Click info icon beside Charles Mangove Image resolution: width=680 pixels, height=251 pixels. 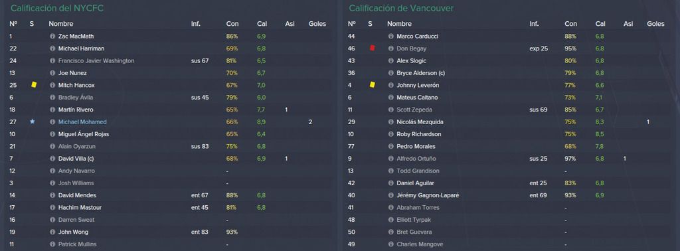pyautogui.click(x=390, y=244)
